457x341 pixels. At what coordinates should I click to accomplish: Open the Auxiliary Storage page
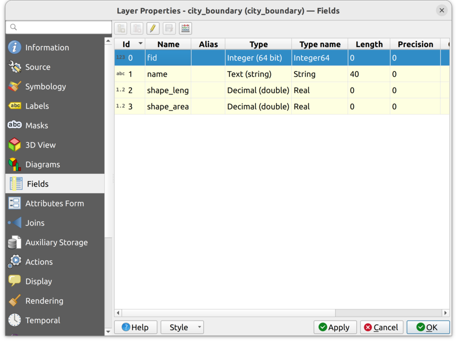(x=56, y=242)
